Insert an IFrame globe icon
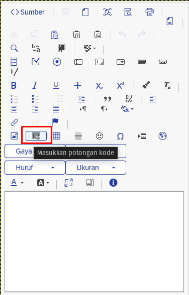The width and height of the screenshot is (189, 295). coord(163,136)
